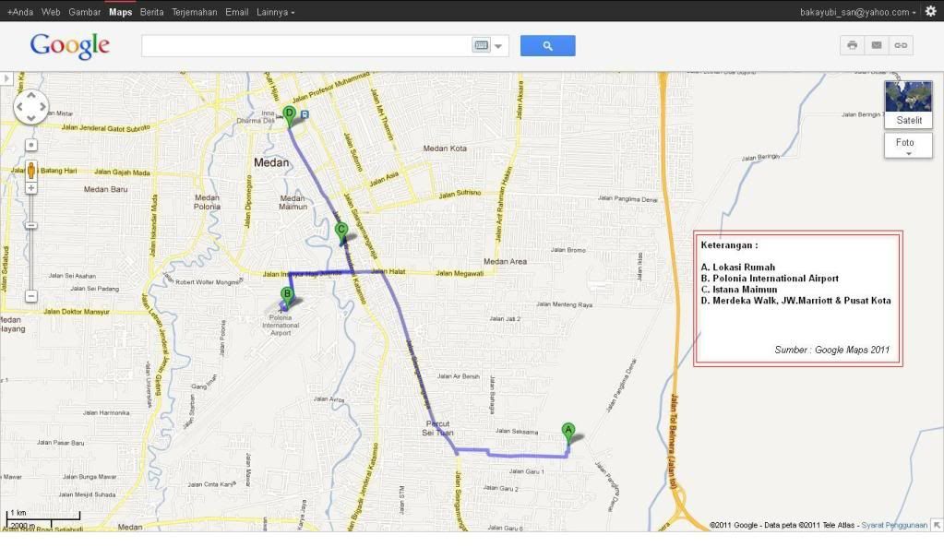Click the Jalan Gajah Mada label
Viewport: 944px width, 559px height.
point(122,172)
